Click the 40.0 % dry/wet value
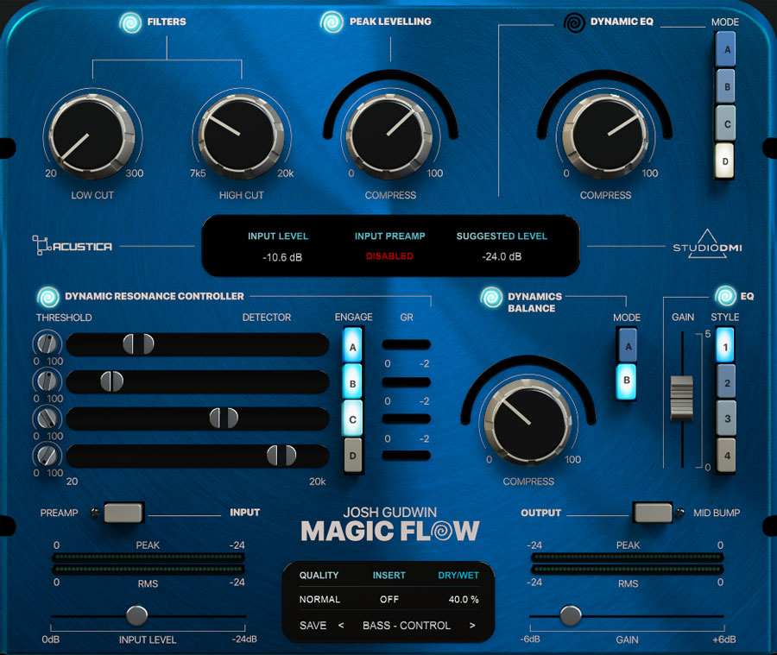777x655 pixels. (x=464, y=600)
